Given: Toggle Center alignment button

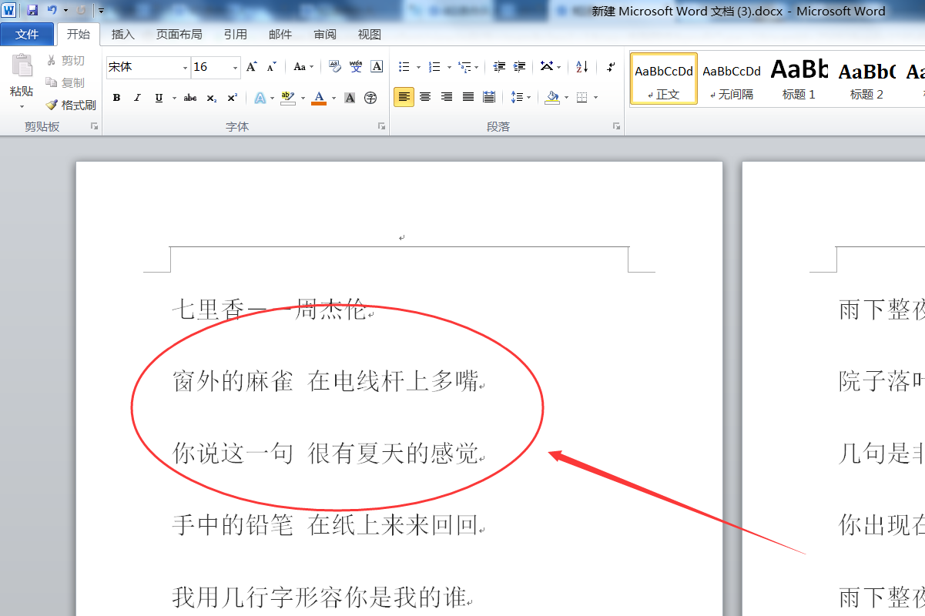Looking at the screenshot, I should pos(425,97).
